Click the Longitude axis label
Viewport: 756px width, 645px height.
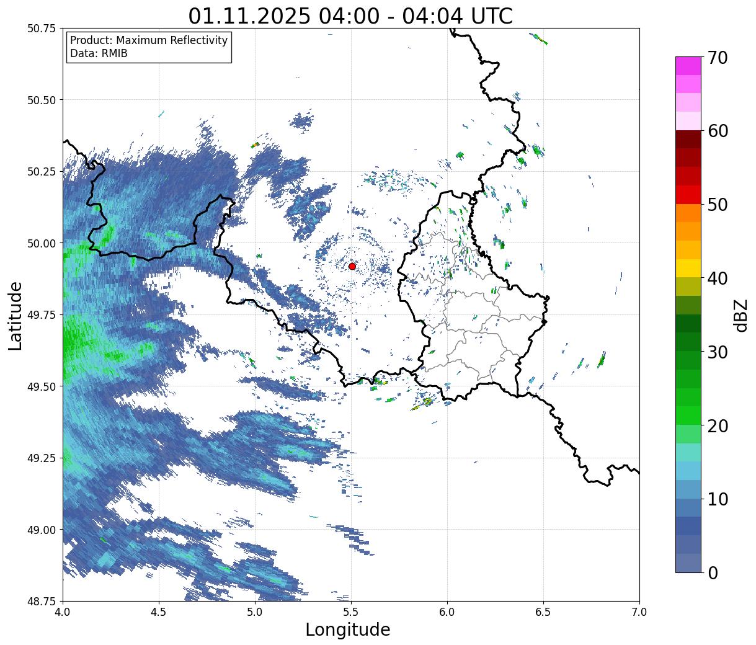[348, 629]
